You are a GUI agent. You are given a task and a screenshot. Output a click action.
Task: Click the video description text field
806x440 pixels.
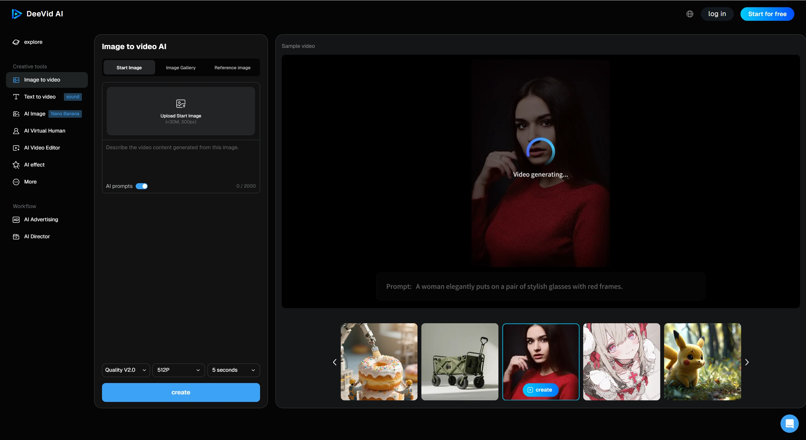(x=181, y=161)
